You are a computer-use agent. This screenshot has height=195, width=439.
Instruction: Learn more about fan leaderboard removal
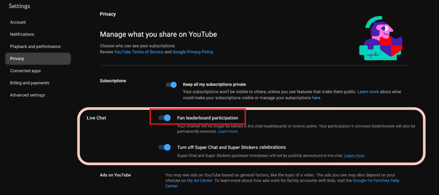pos(227,131)
